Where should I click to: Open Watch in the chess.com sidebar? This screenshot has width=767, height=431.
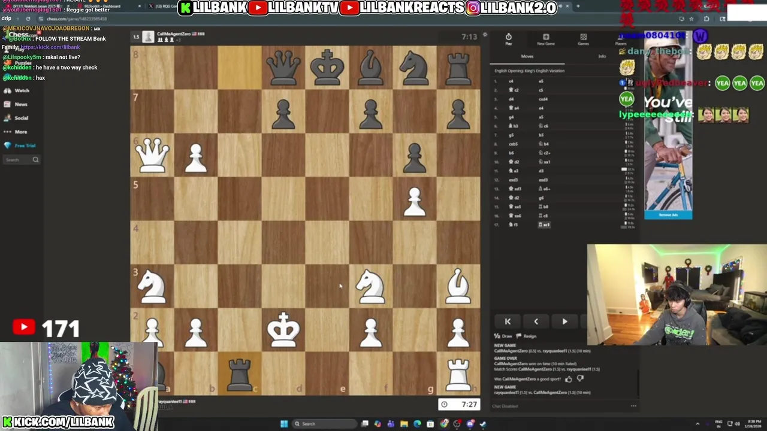(x=16, y=90)
